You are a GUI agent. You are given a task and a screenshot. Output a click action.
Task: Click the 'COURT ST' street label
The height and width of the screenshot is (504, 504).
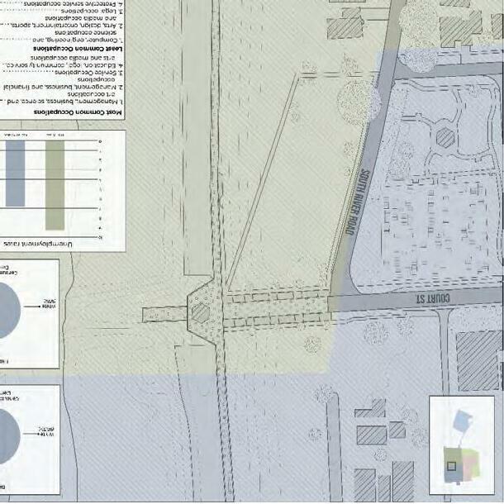tap(433, 298)
